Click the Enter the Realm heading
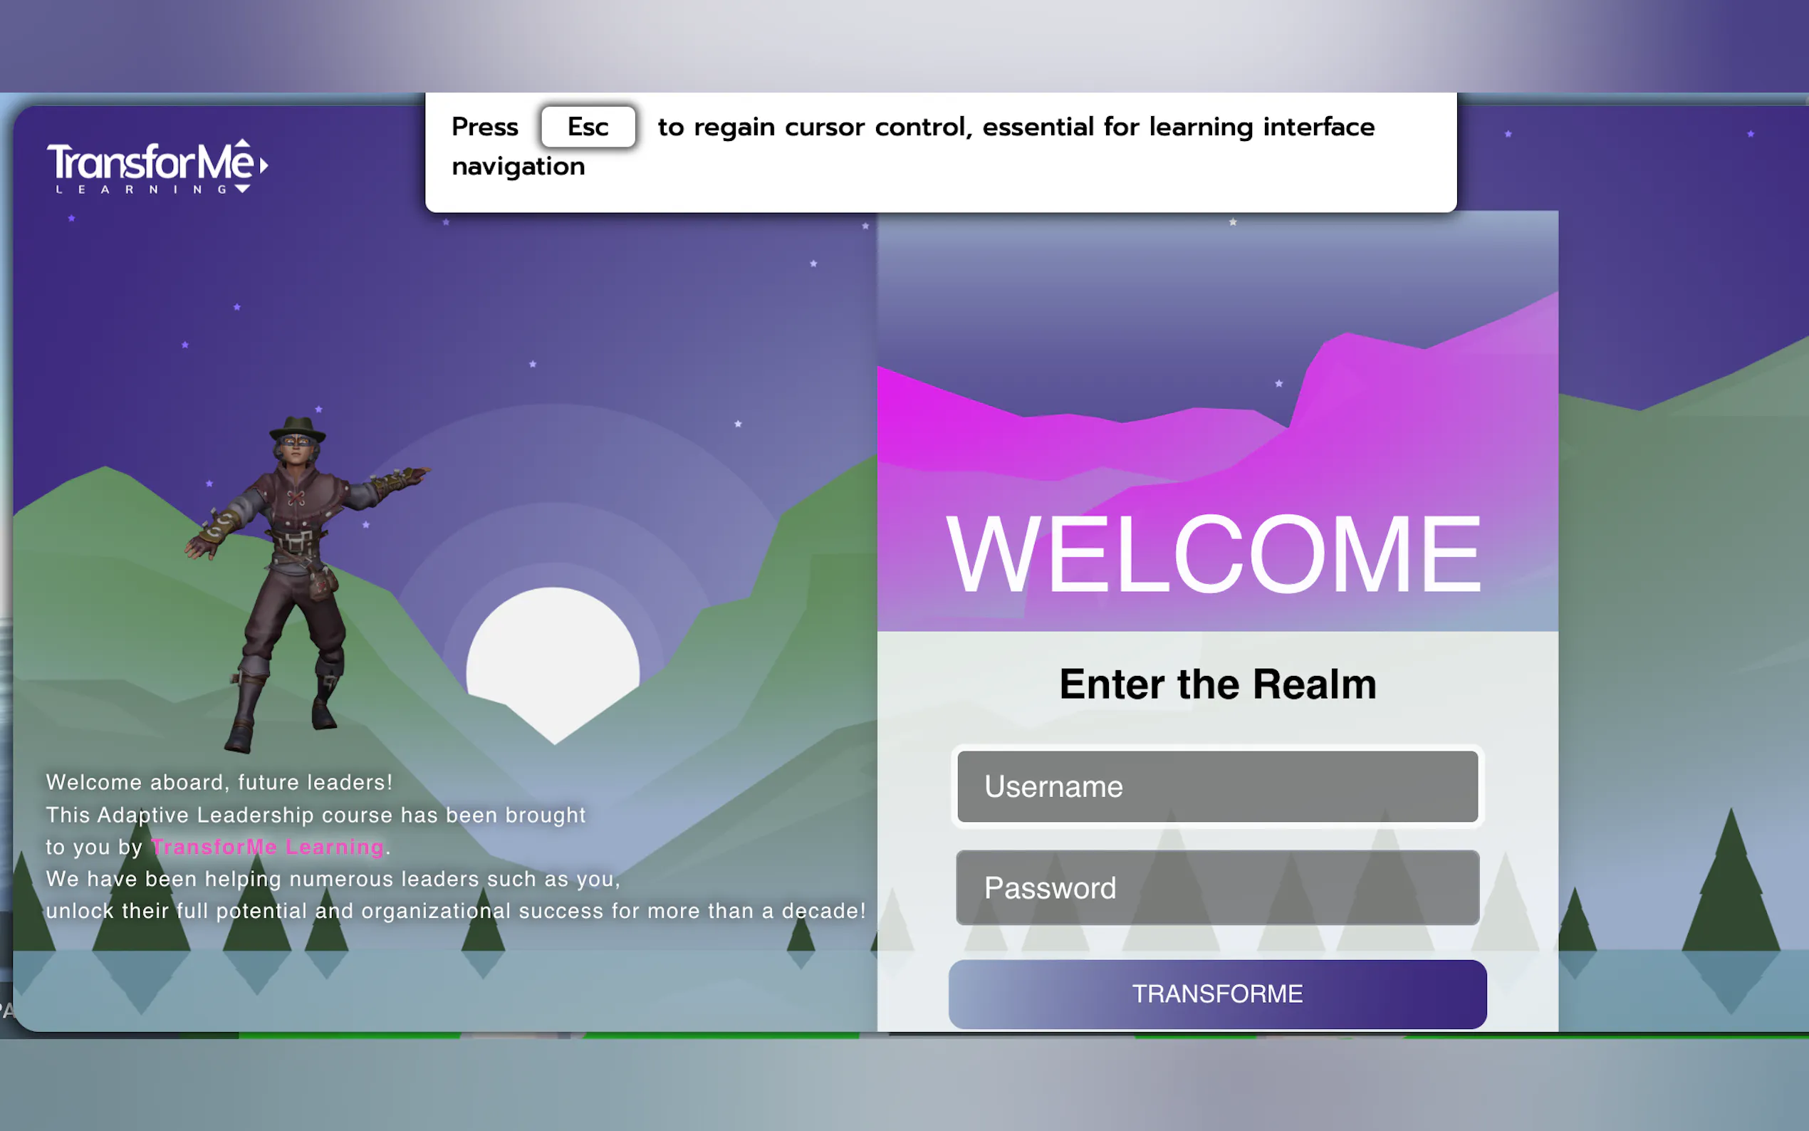Screen dimensions: 1809x1131 [x=1216, y=684]
